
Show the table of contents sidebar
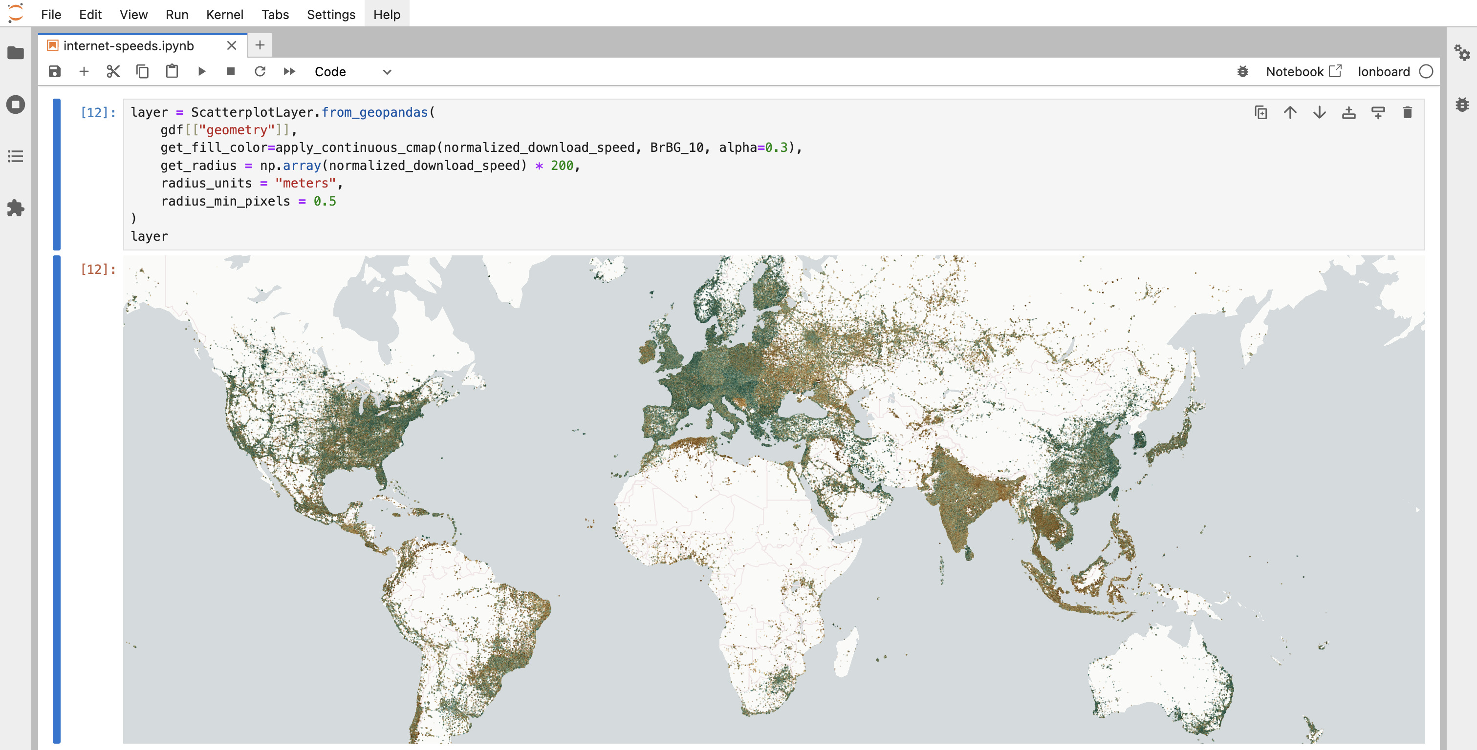click(16, 156)
